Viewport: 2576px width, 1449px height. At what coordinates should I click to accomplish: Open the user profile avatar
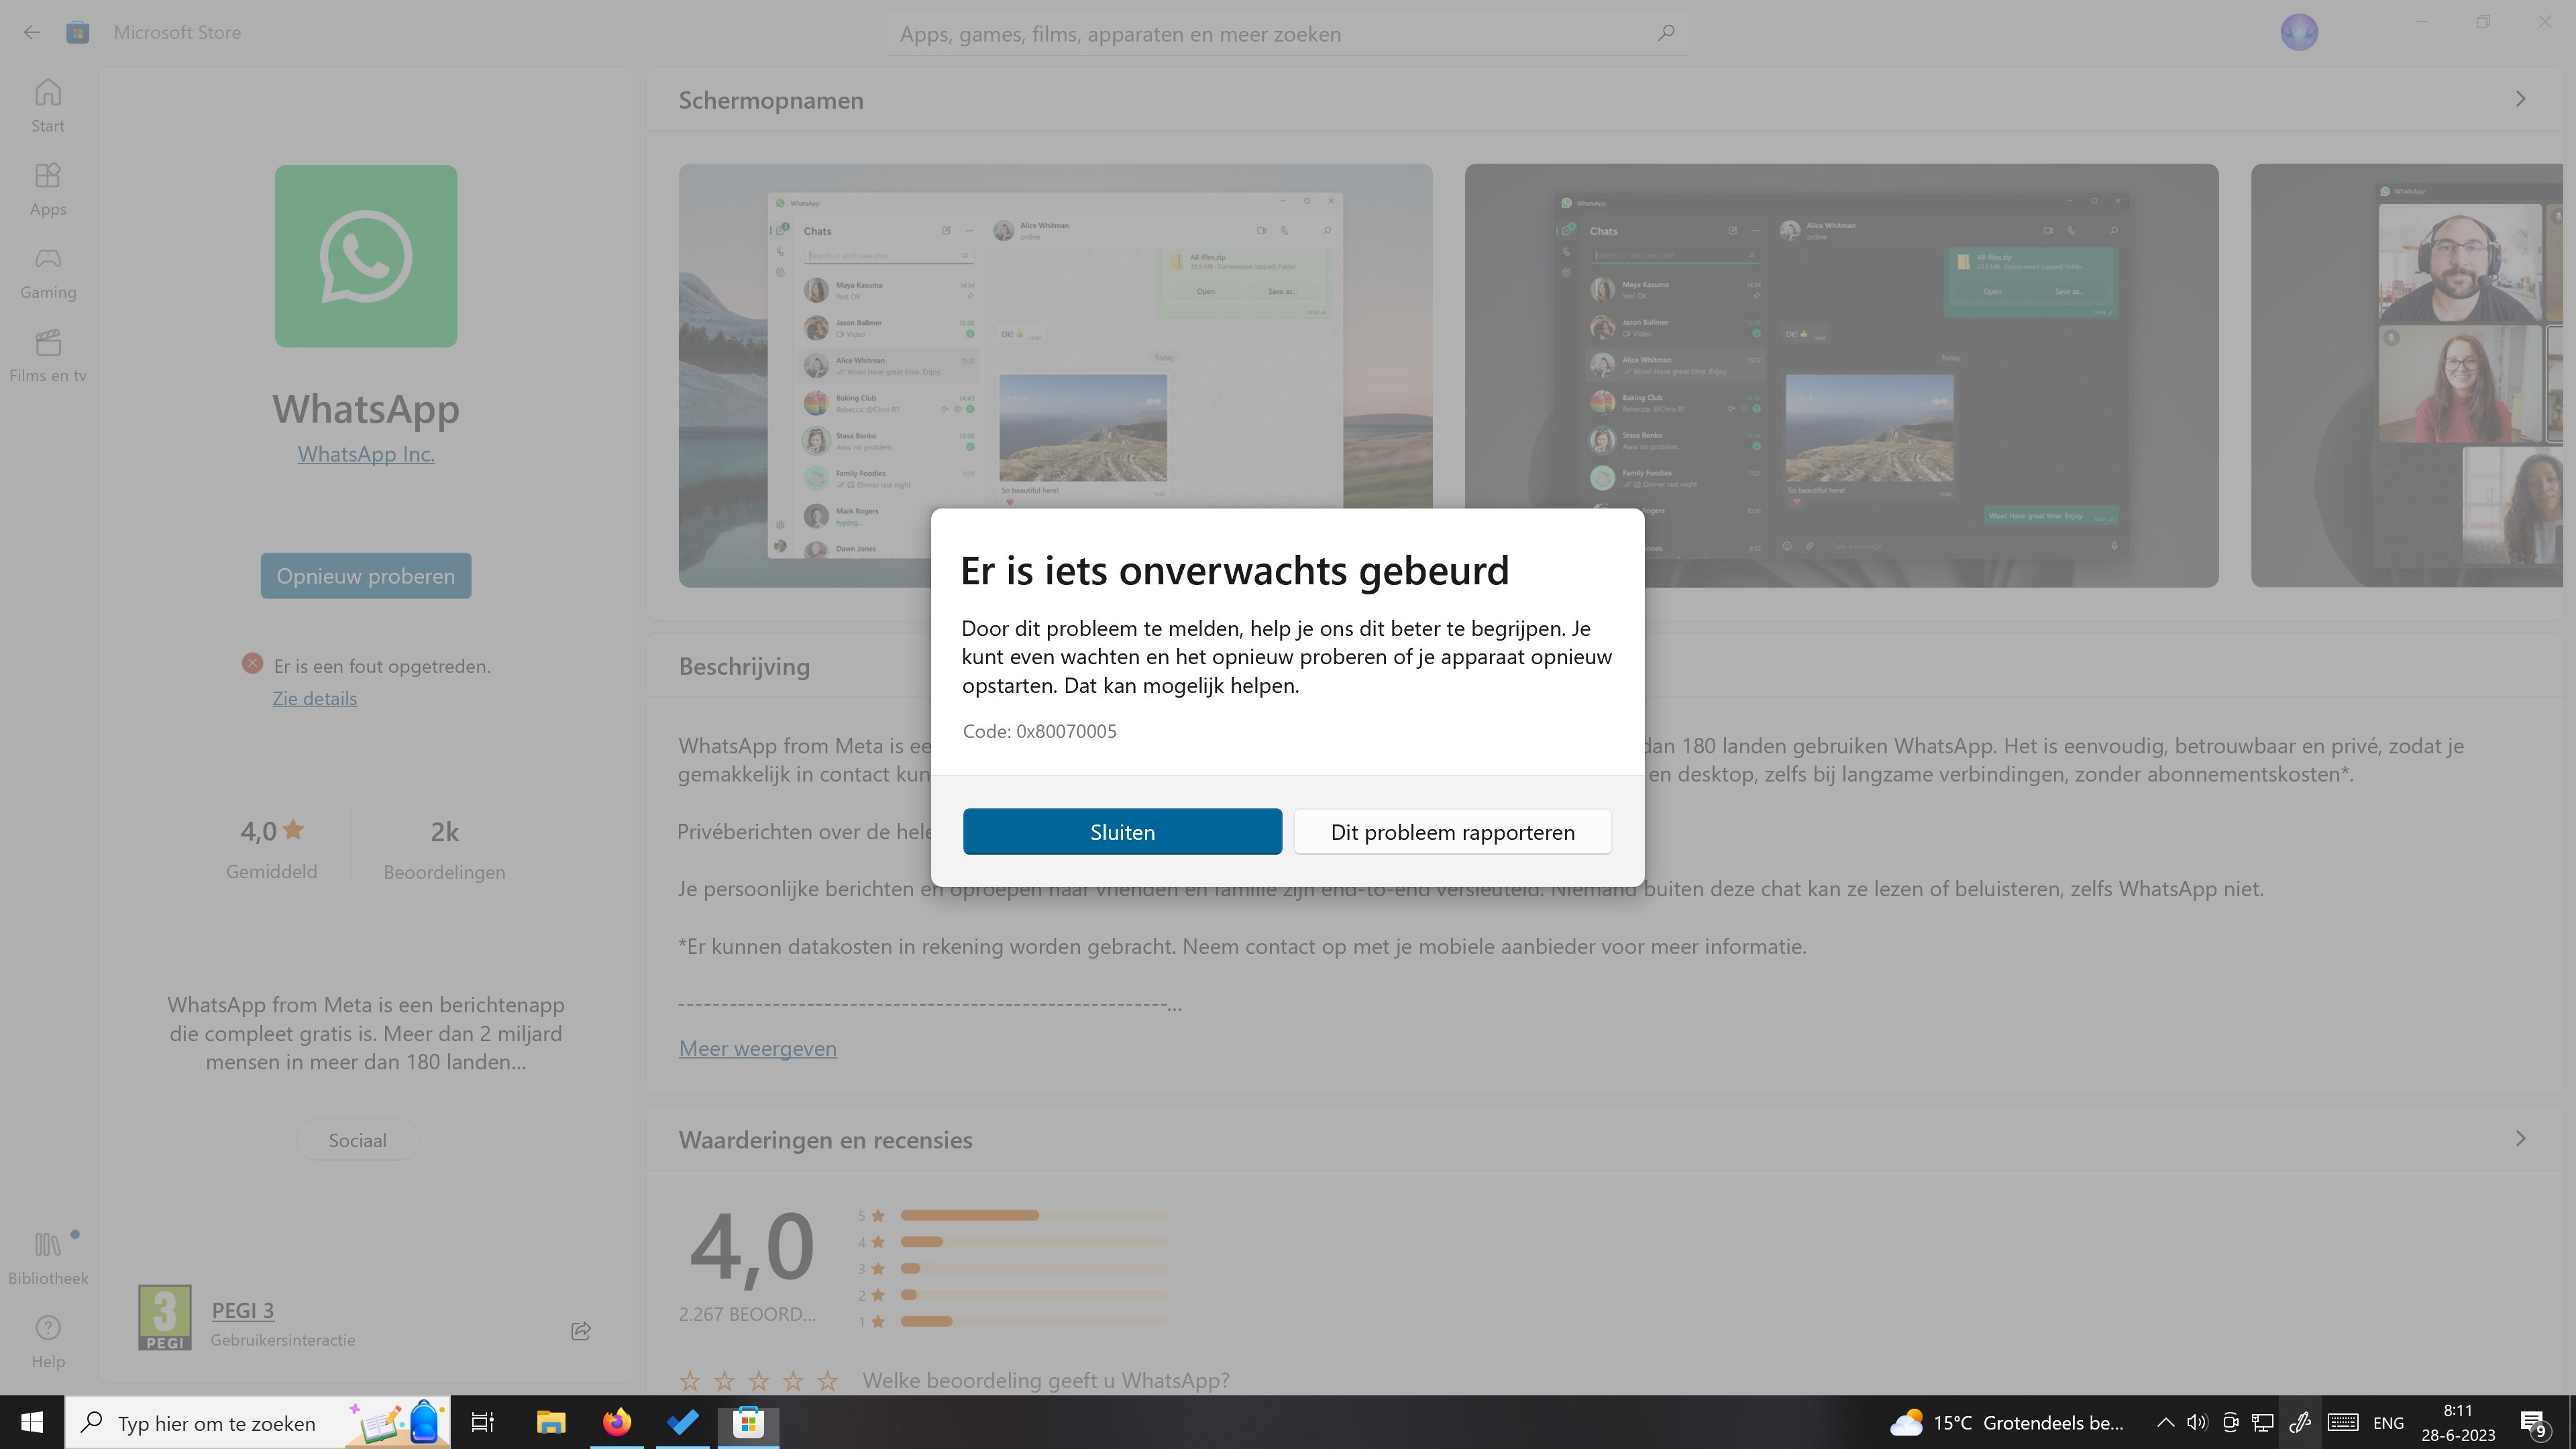coord(2299,32)
